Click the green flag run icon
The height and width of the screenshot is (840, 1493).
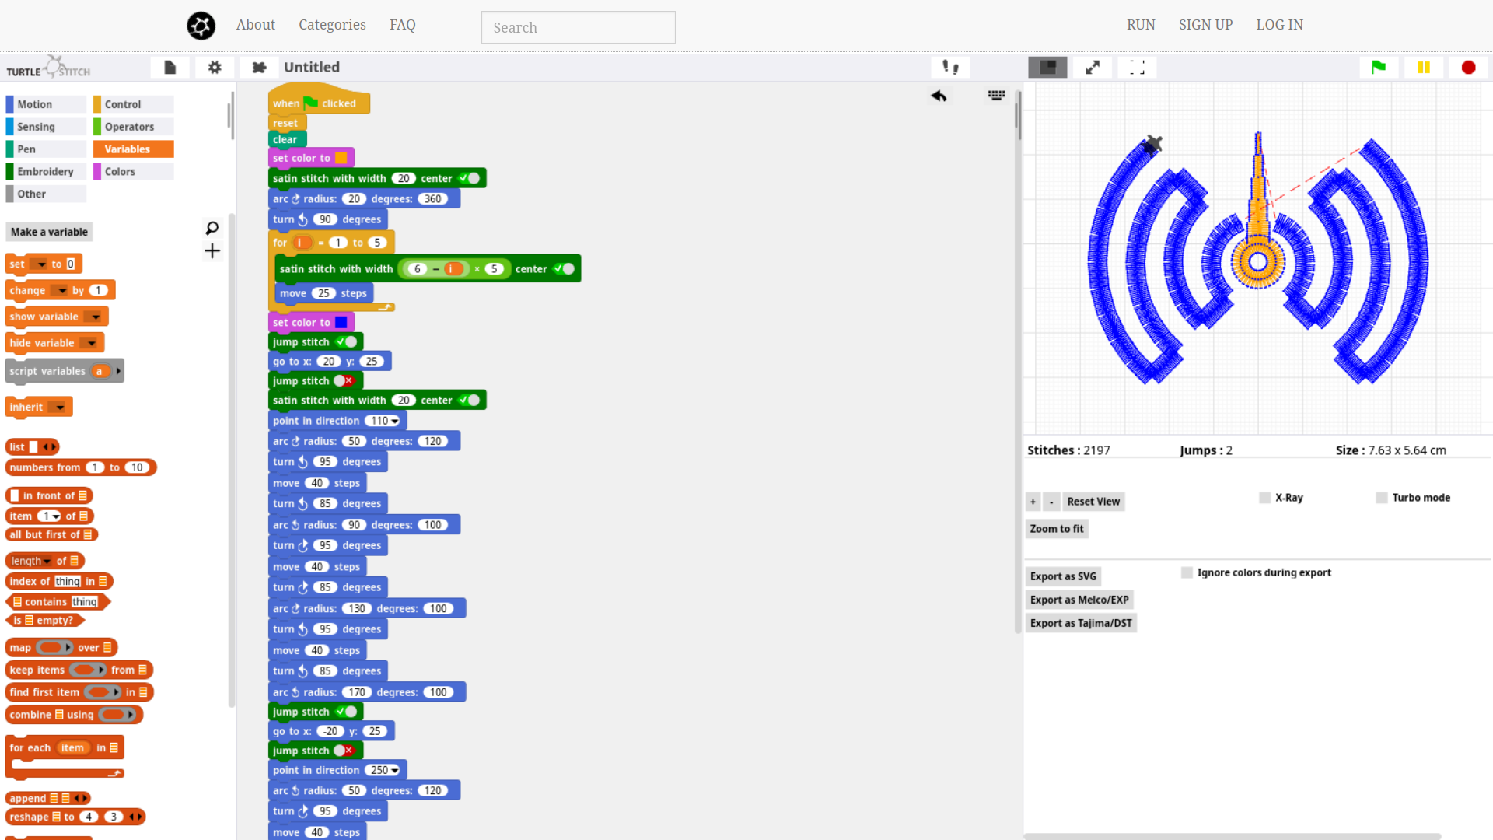pos(1379,68)
